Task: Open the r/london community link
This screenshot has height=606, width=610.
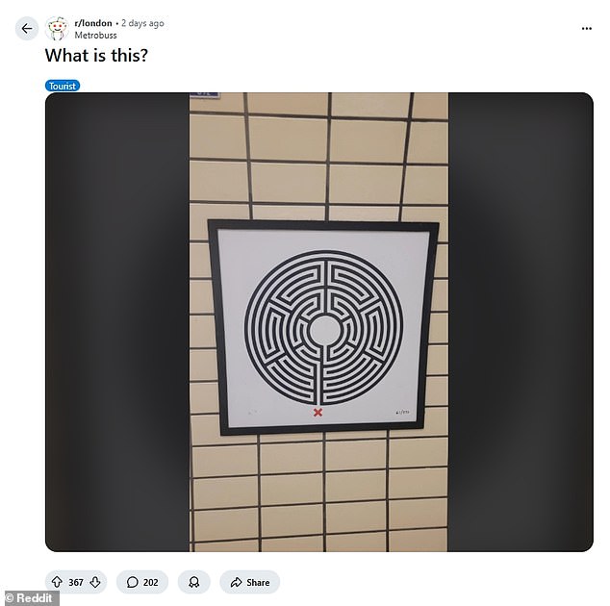Action: coord(93,23)
